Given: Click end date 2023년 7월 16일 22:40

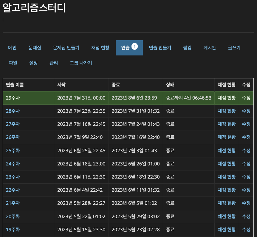Looking at the screenshot, I should click(136, 137).
